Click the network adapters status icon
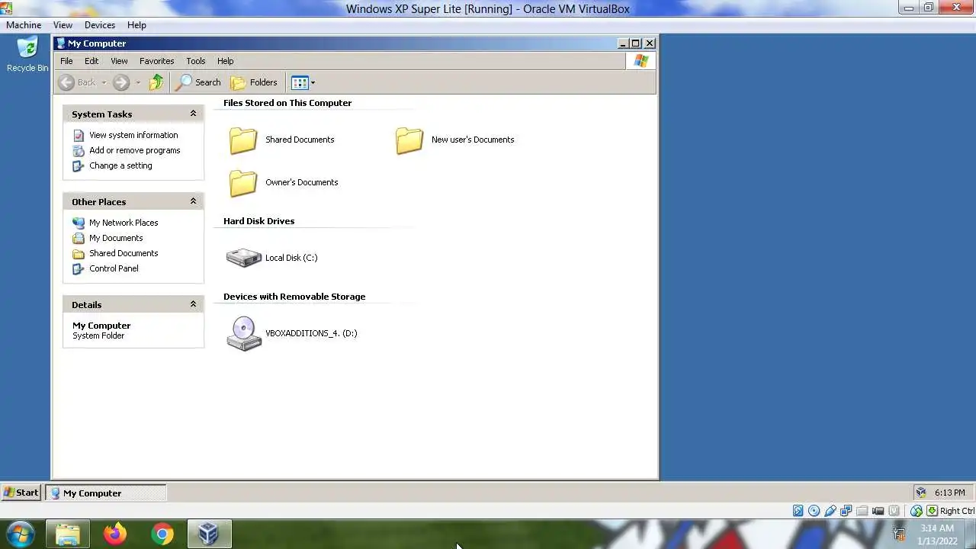The height and width of the screenshot is (549, 976). click(846, 511)
